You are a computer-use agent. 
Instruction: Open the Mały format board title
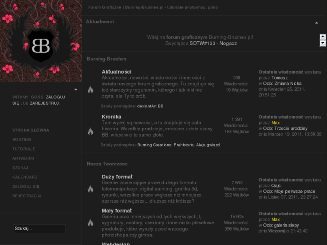click(x=116, y=211)
